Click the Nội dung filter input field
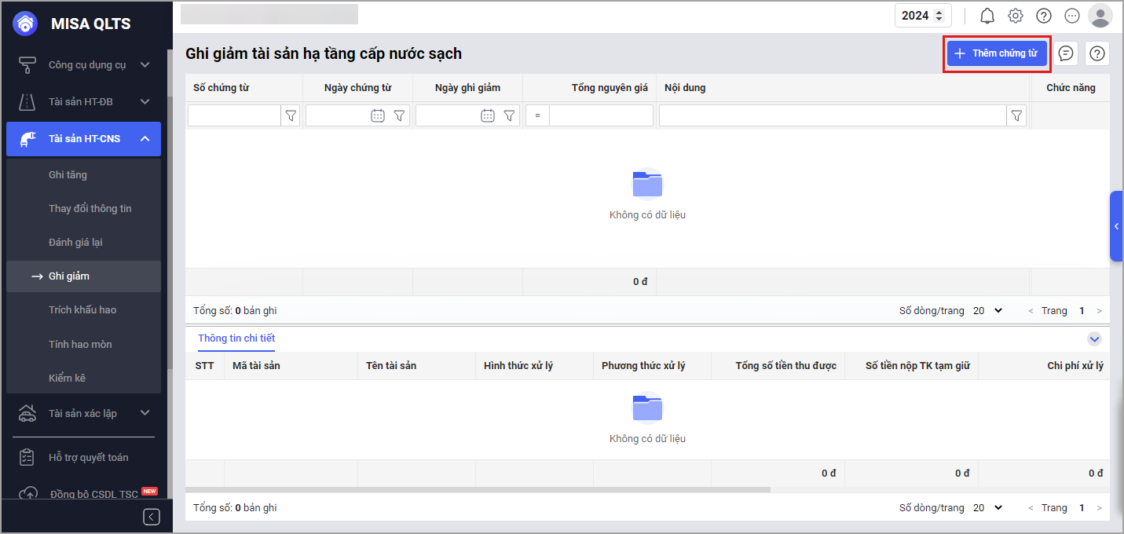This screenshot has width=1124, height=534. pos(833,116)
